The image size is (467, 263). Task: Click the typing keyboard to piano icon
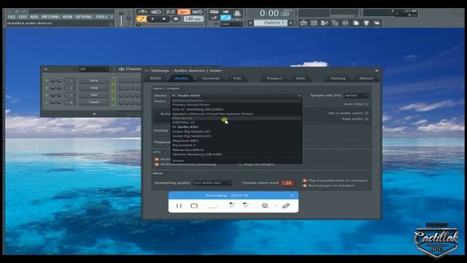214,12
